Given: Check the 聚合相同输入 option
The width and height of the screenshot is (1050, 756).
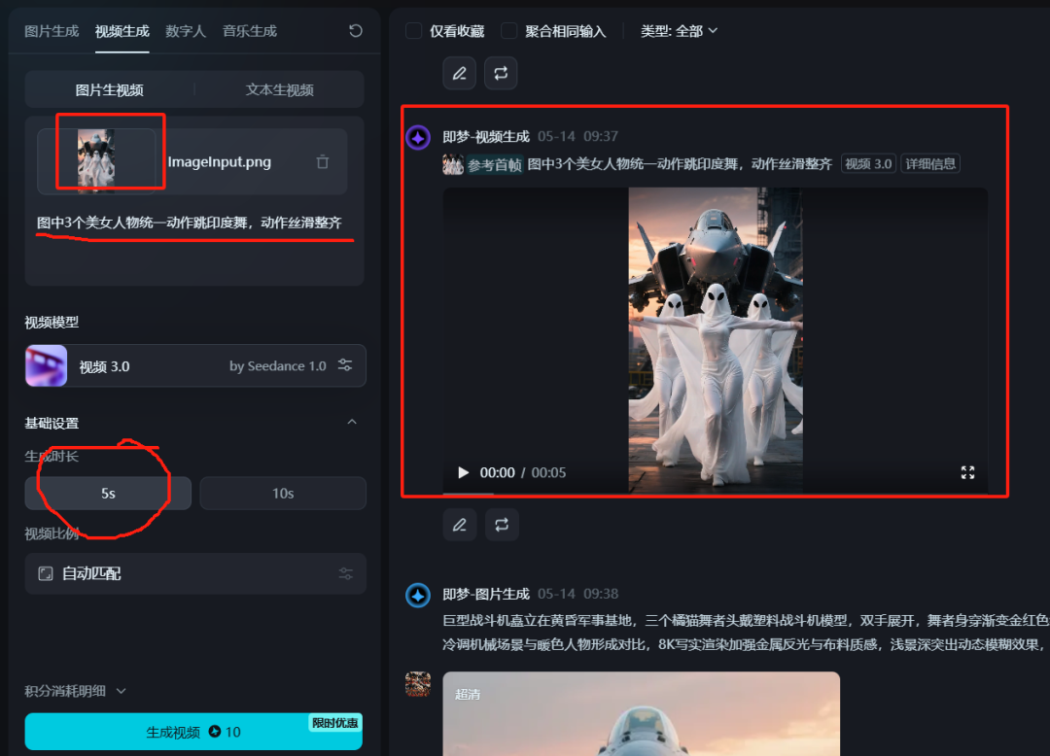Looking at the screenshot, I should coord(508,30).
